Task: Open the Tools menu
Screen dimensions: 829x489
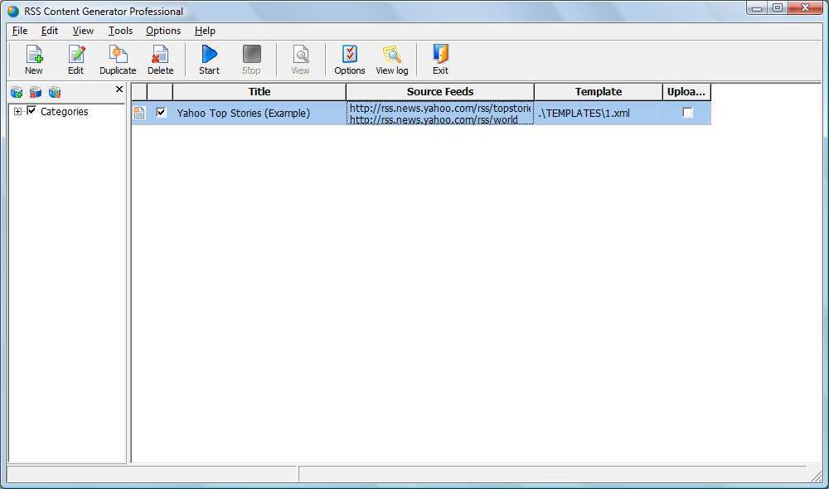Action: click(x=120, y=31)
